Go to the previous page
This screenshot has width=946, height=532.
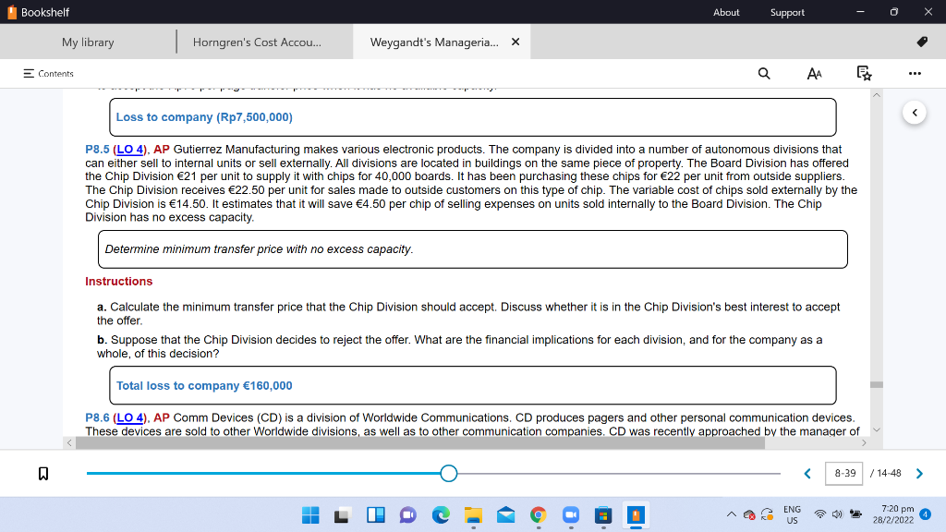807,474
